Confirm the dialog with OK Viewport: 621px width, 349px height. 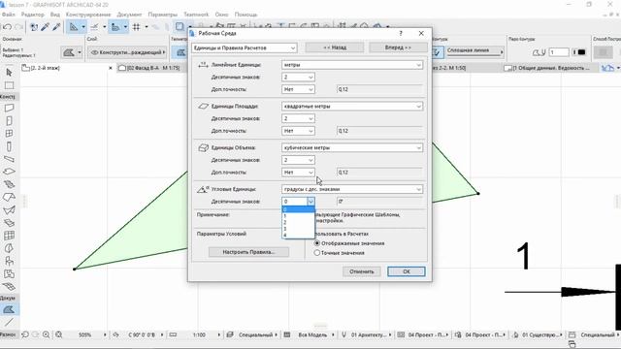pos(407,271)
